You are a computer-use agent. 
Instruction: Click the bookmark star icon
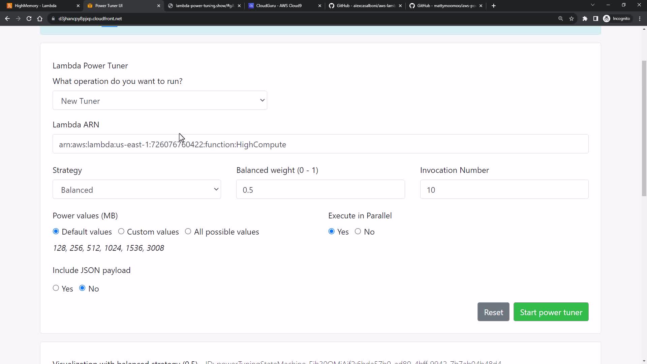pyautogui.click(x=572, y=19)
